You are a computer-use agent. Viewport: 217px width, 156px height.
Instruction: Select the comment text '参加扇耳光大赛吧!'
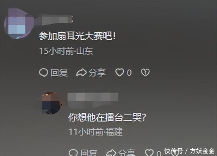pos(77,36)
